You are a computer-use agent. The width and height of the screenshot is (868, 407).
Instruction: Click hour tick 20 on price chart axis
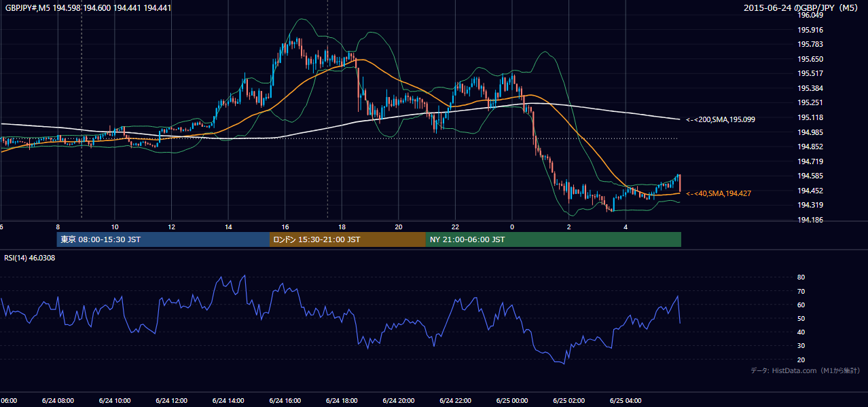tap(399, 227)
